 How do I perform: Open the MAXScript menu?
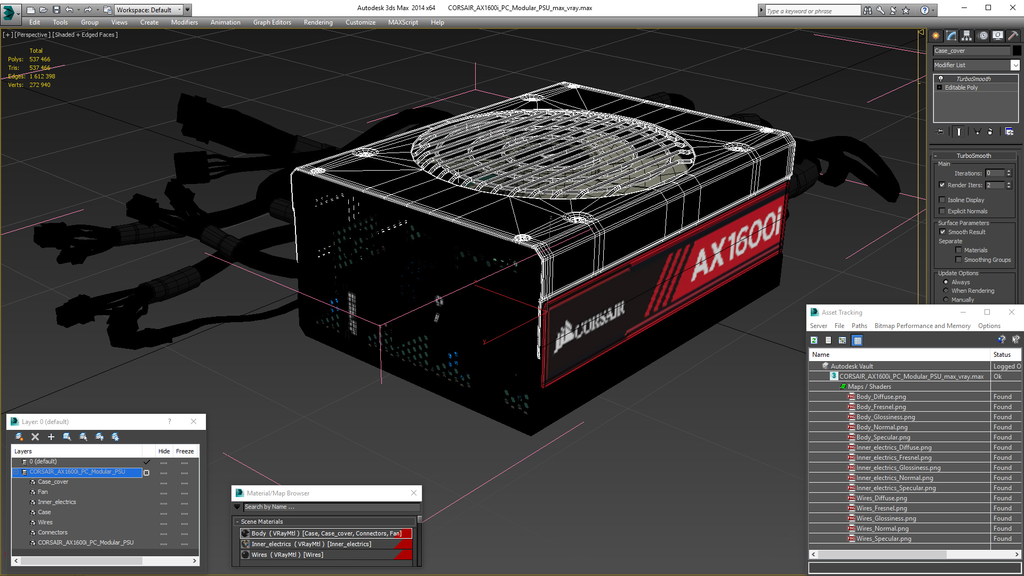403,22
